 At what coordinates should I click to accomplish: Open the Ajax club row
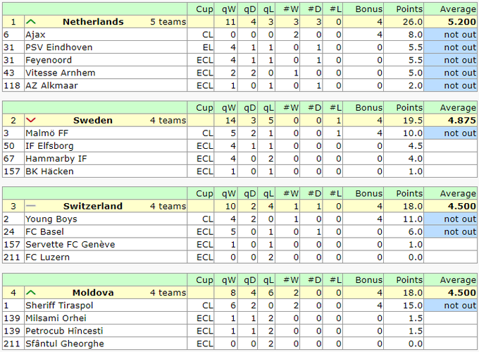36,35
